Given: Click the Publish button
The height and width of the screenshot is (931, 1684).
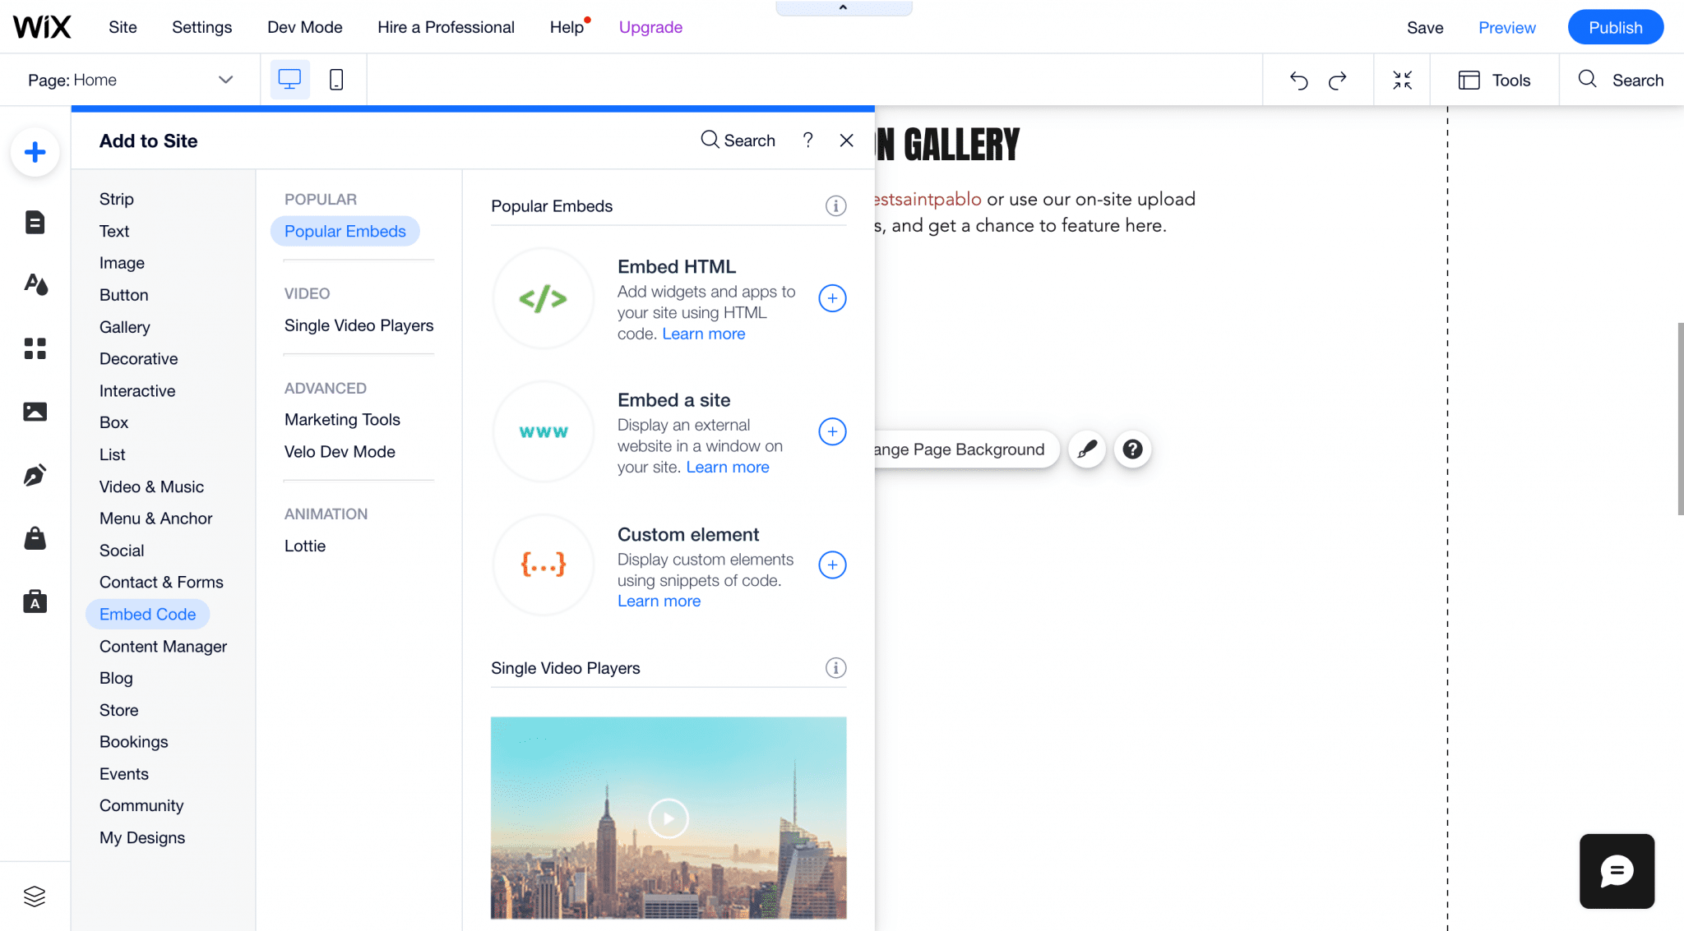Looking at the screenshot, I should [1615, 27].
